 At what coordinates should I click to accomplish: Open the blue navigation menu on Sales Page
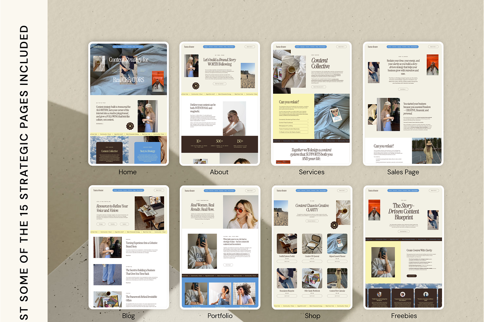pos(403,47)
